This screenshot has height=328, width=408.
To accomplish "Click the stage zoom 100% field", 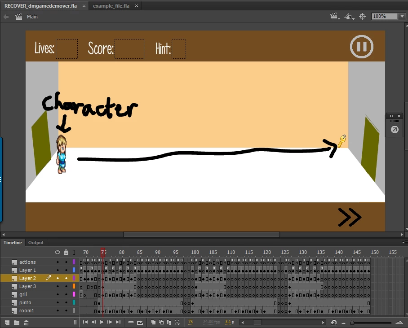I will tap(385, 16).
